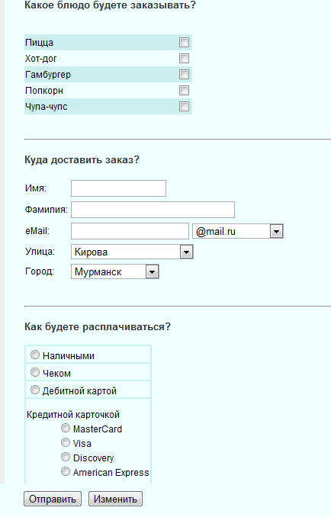Pick the American Express radio button
This screenshot has height=517, width=331.
(66, 471)
